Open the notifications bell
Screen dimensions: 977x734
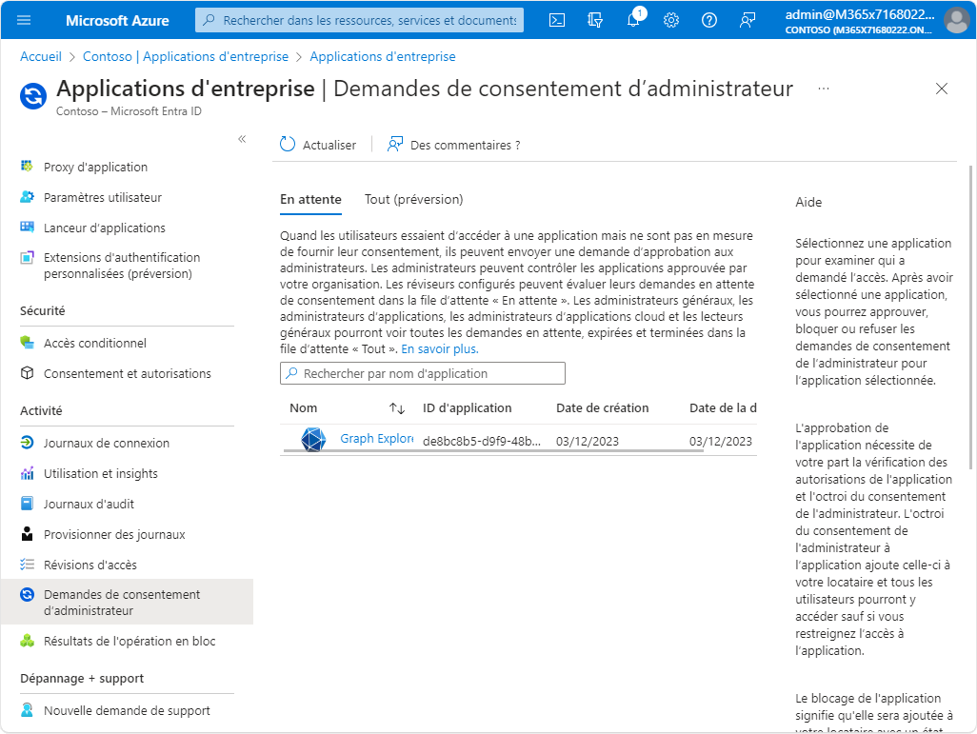633,19
